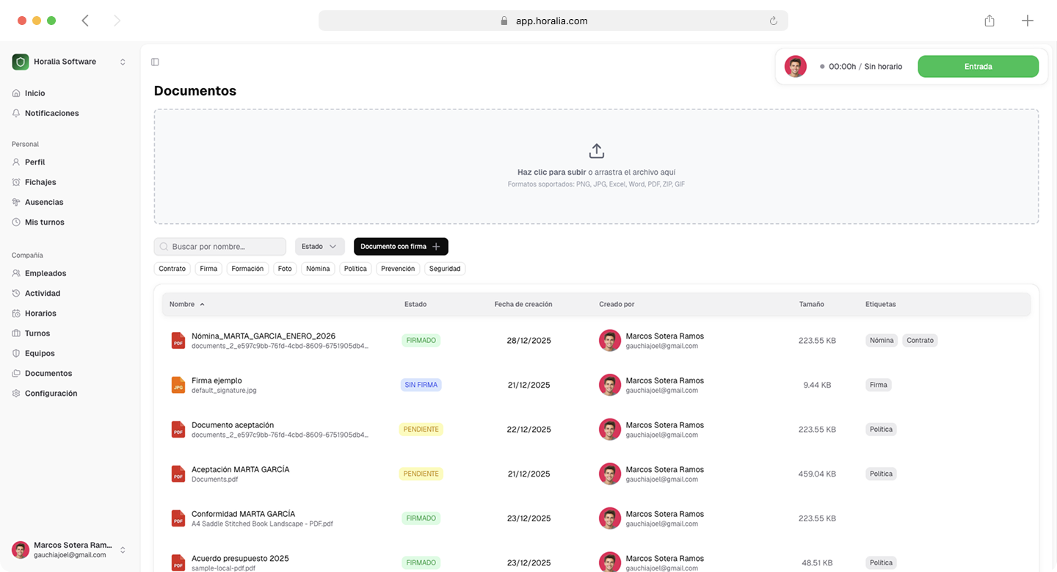The image size is (1057, 572).
Task: Toggle the Contrato filter tag
Action: tap(172, 269)
